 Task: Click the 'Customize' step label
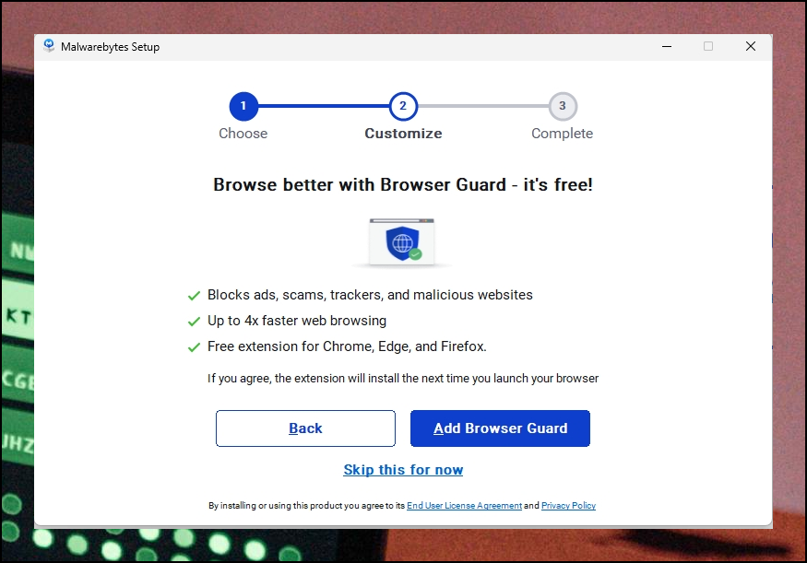tap(403, 134)
